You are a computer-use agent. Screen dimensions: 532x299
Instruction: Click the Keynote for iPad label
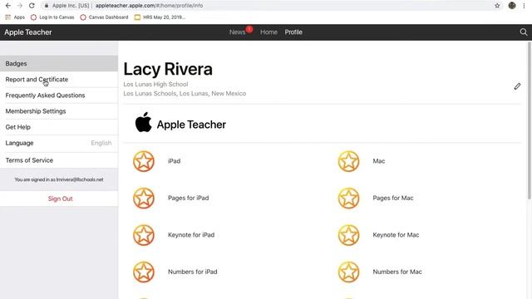(x=191, y=235)
